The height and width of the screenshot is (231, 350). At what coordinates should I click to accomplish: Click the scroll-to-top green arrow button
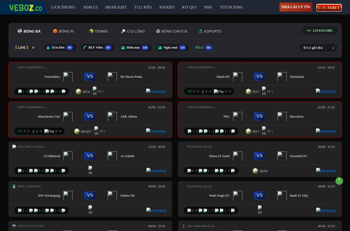(339, 181)
